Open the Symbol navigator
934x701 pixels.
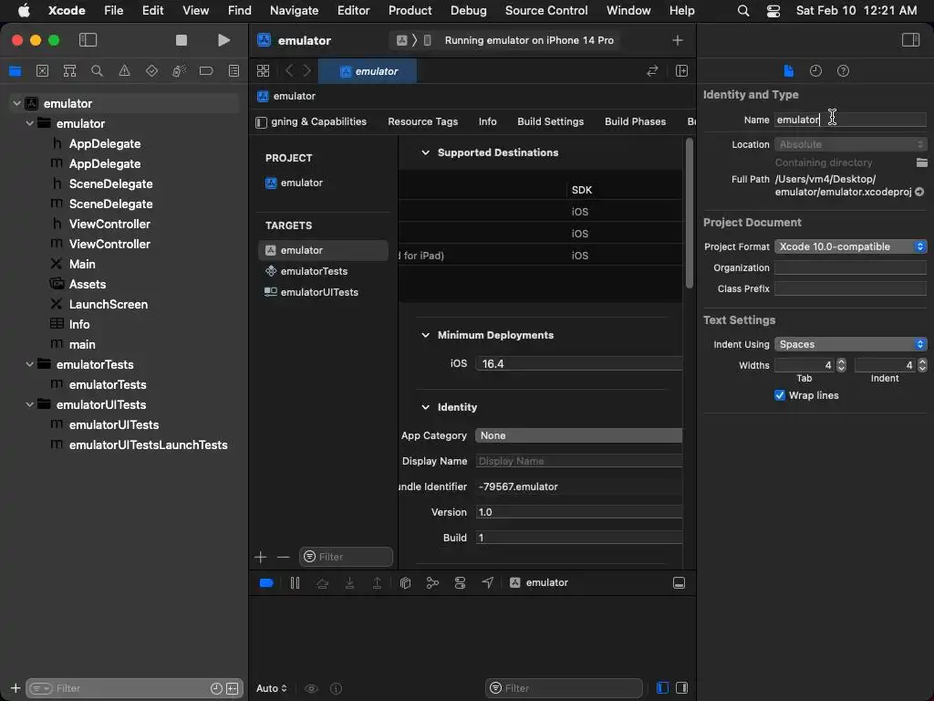click(69, 71)
